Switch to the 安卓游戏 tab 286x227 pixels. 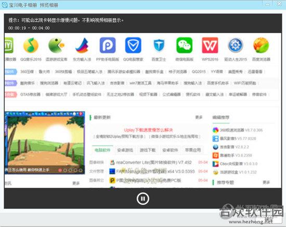[x=125, y=150]
